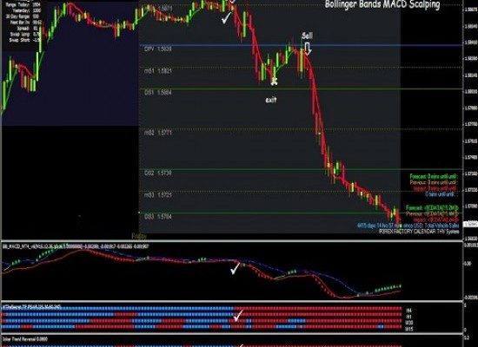Click the Friday day label
The image size is (478, 347).
[139, 236]
